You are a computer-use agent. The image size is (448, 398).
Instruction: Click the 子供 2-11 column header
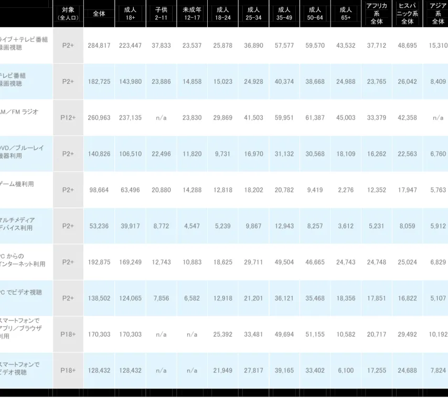point(161,14)
